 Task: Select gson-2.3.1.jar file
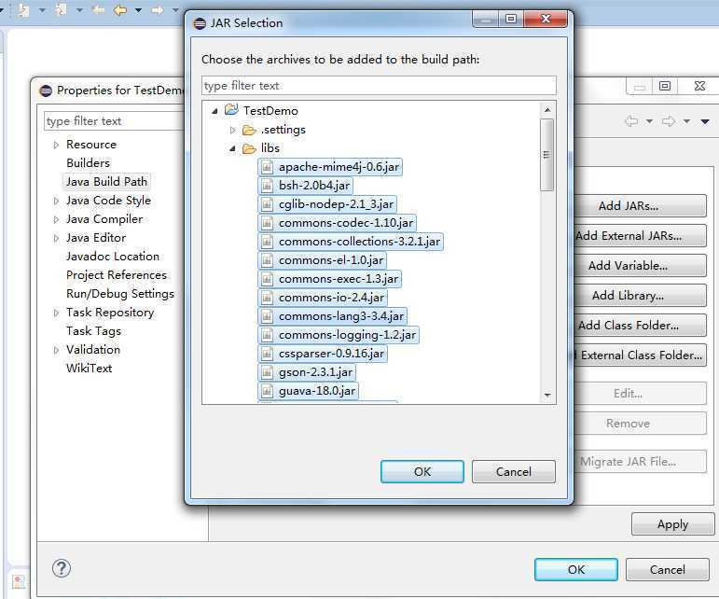307,372
